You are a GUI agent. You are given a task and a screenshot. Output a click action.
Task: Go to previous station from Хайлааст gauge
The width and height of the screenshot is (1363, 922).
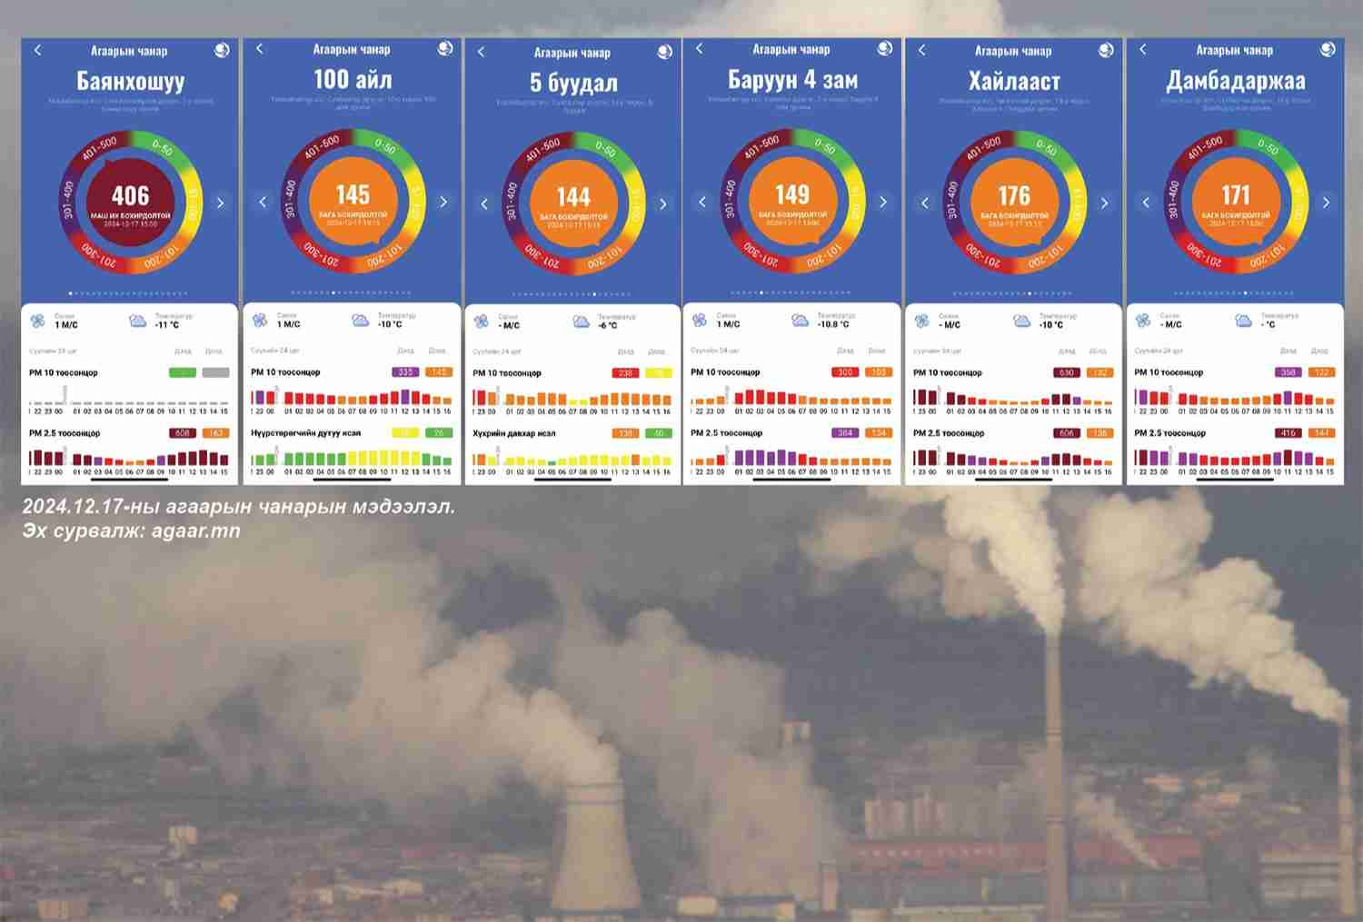click(x=925, y=203)
